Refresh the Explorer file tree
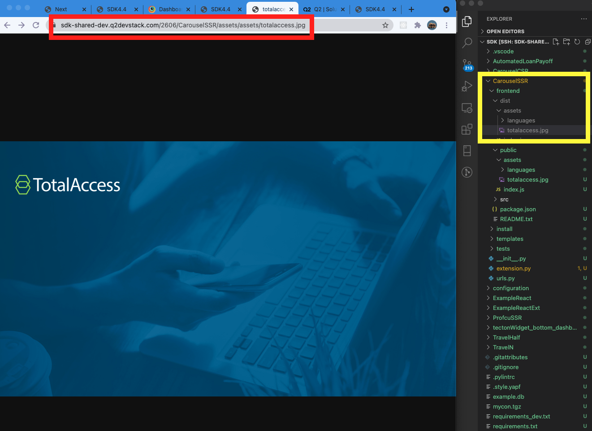 [x=577, y=42]
